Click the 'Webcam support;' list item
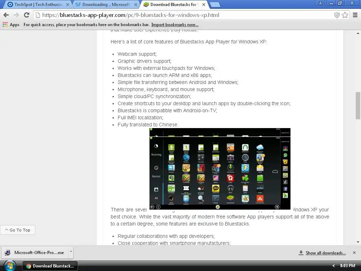Screen dimensions: 361x271 [x=137, y=54]
